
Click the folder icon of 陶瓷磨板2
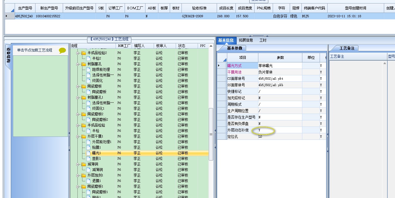click(x=84, y=114)
